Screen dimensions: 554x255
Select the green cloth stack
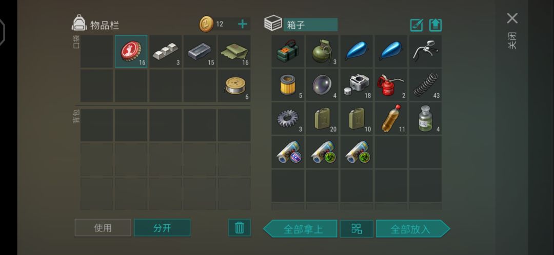click(234, 51)
